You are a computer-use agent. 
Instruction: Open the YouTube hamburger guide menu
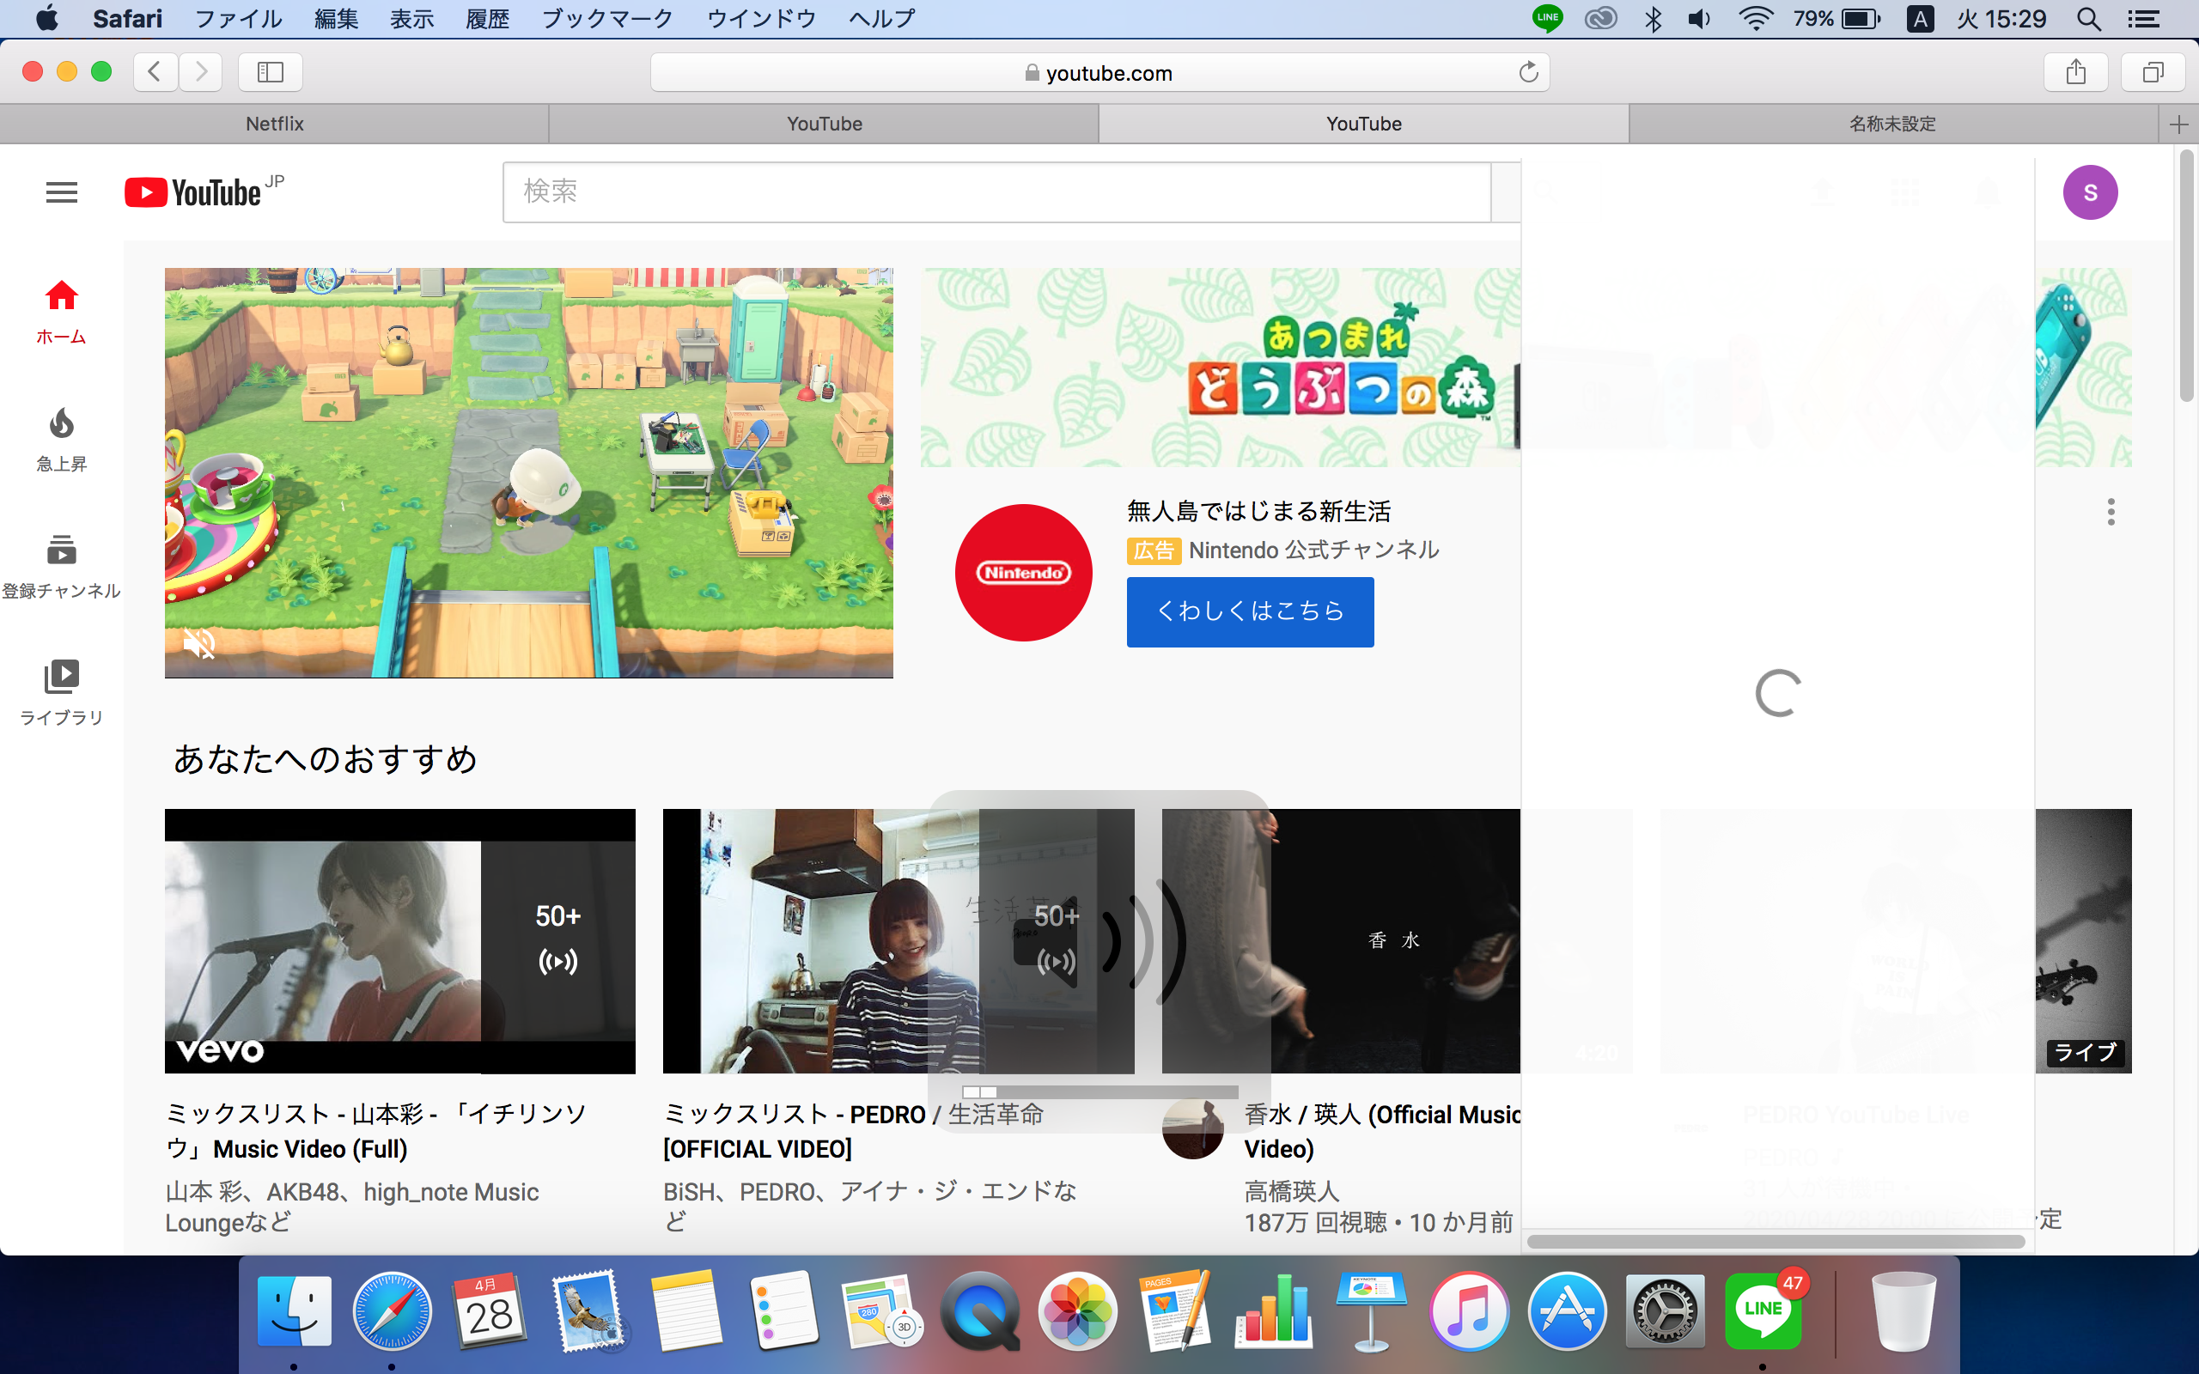[62, 192]
